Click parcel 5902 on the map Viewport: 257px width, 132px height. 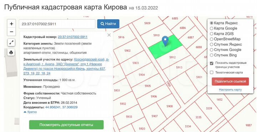click(x=127, y=51)
